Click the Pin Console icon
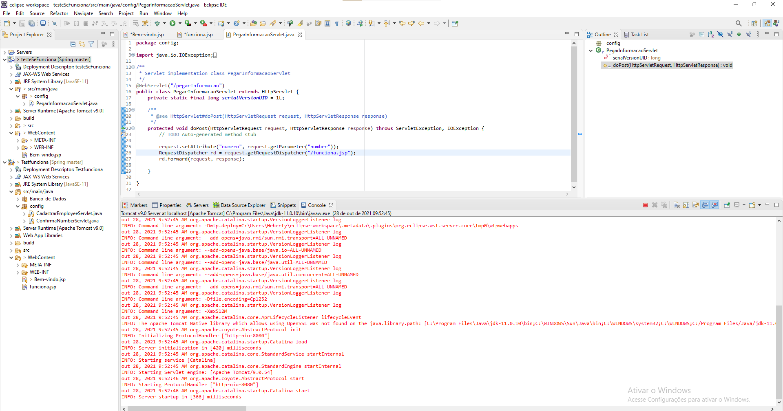Viewport: 783px width, 411px height. click(727, 205)
